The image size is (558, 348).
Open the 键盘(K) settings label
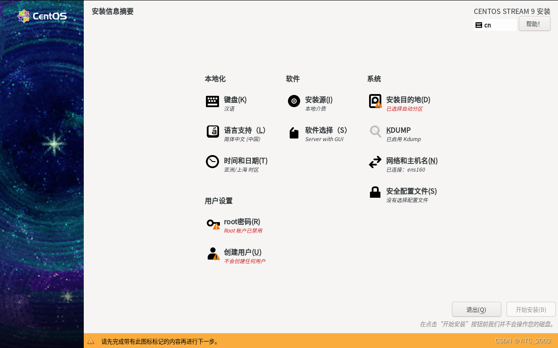[235, 100]
